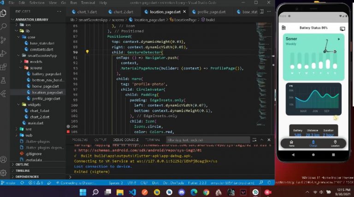The width and height of the screenshot is (354, 197).
Task: Tap the Charge icon in the emulator nav bar
Action: (313, 143)
